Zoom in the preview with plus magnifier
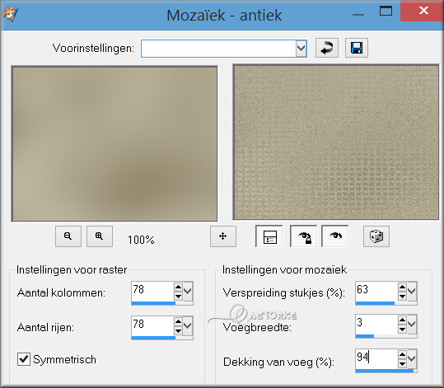 (x=100, y=236)
